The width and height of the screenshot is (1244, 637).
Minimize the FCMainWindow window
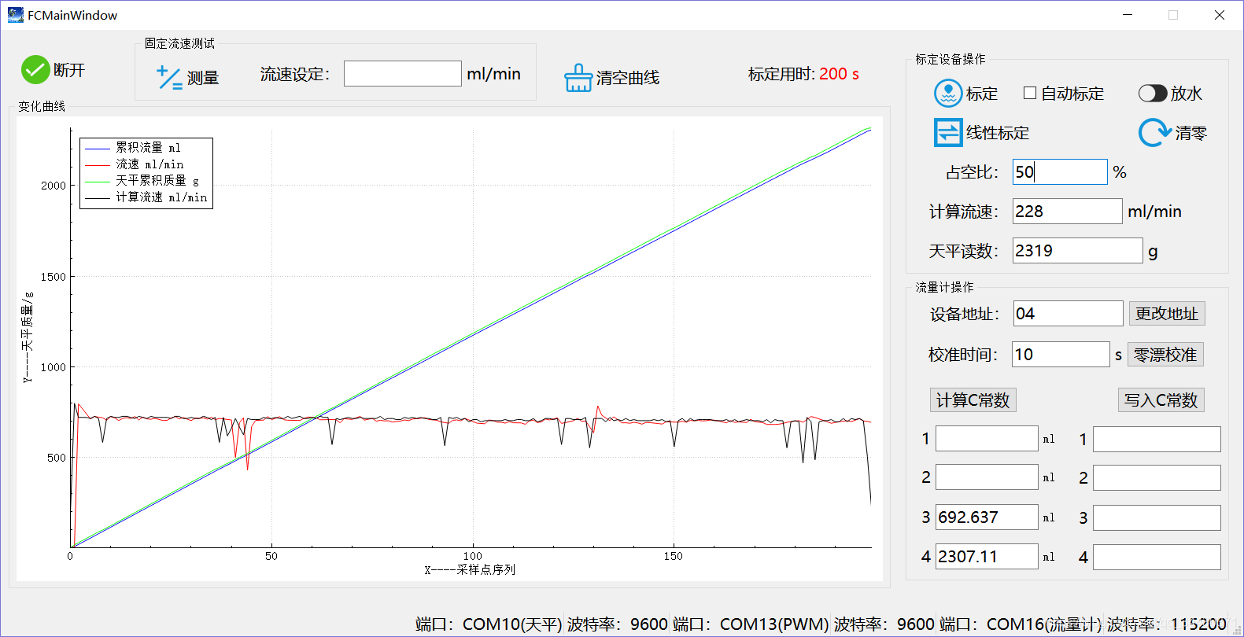tap(1128, 15)
